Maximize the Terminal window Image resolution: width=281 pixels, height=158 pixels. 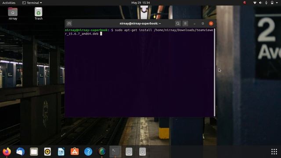(203, 23)
